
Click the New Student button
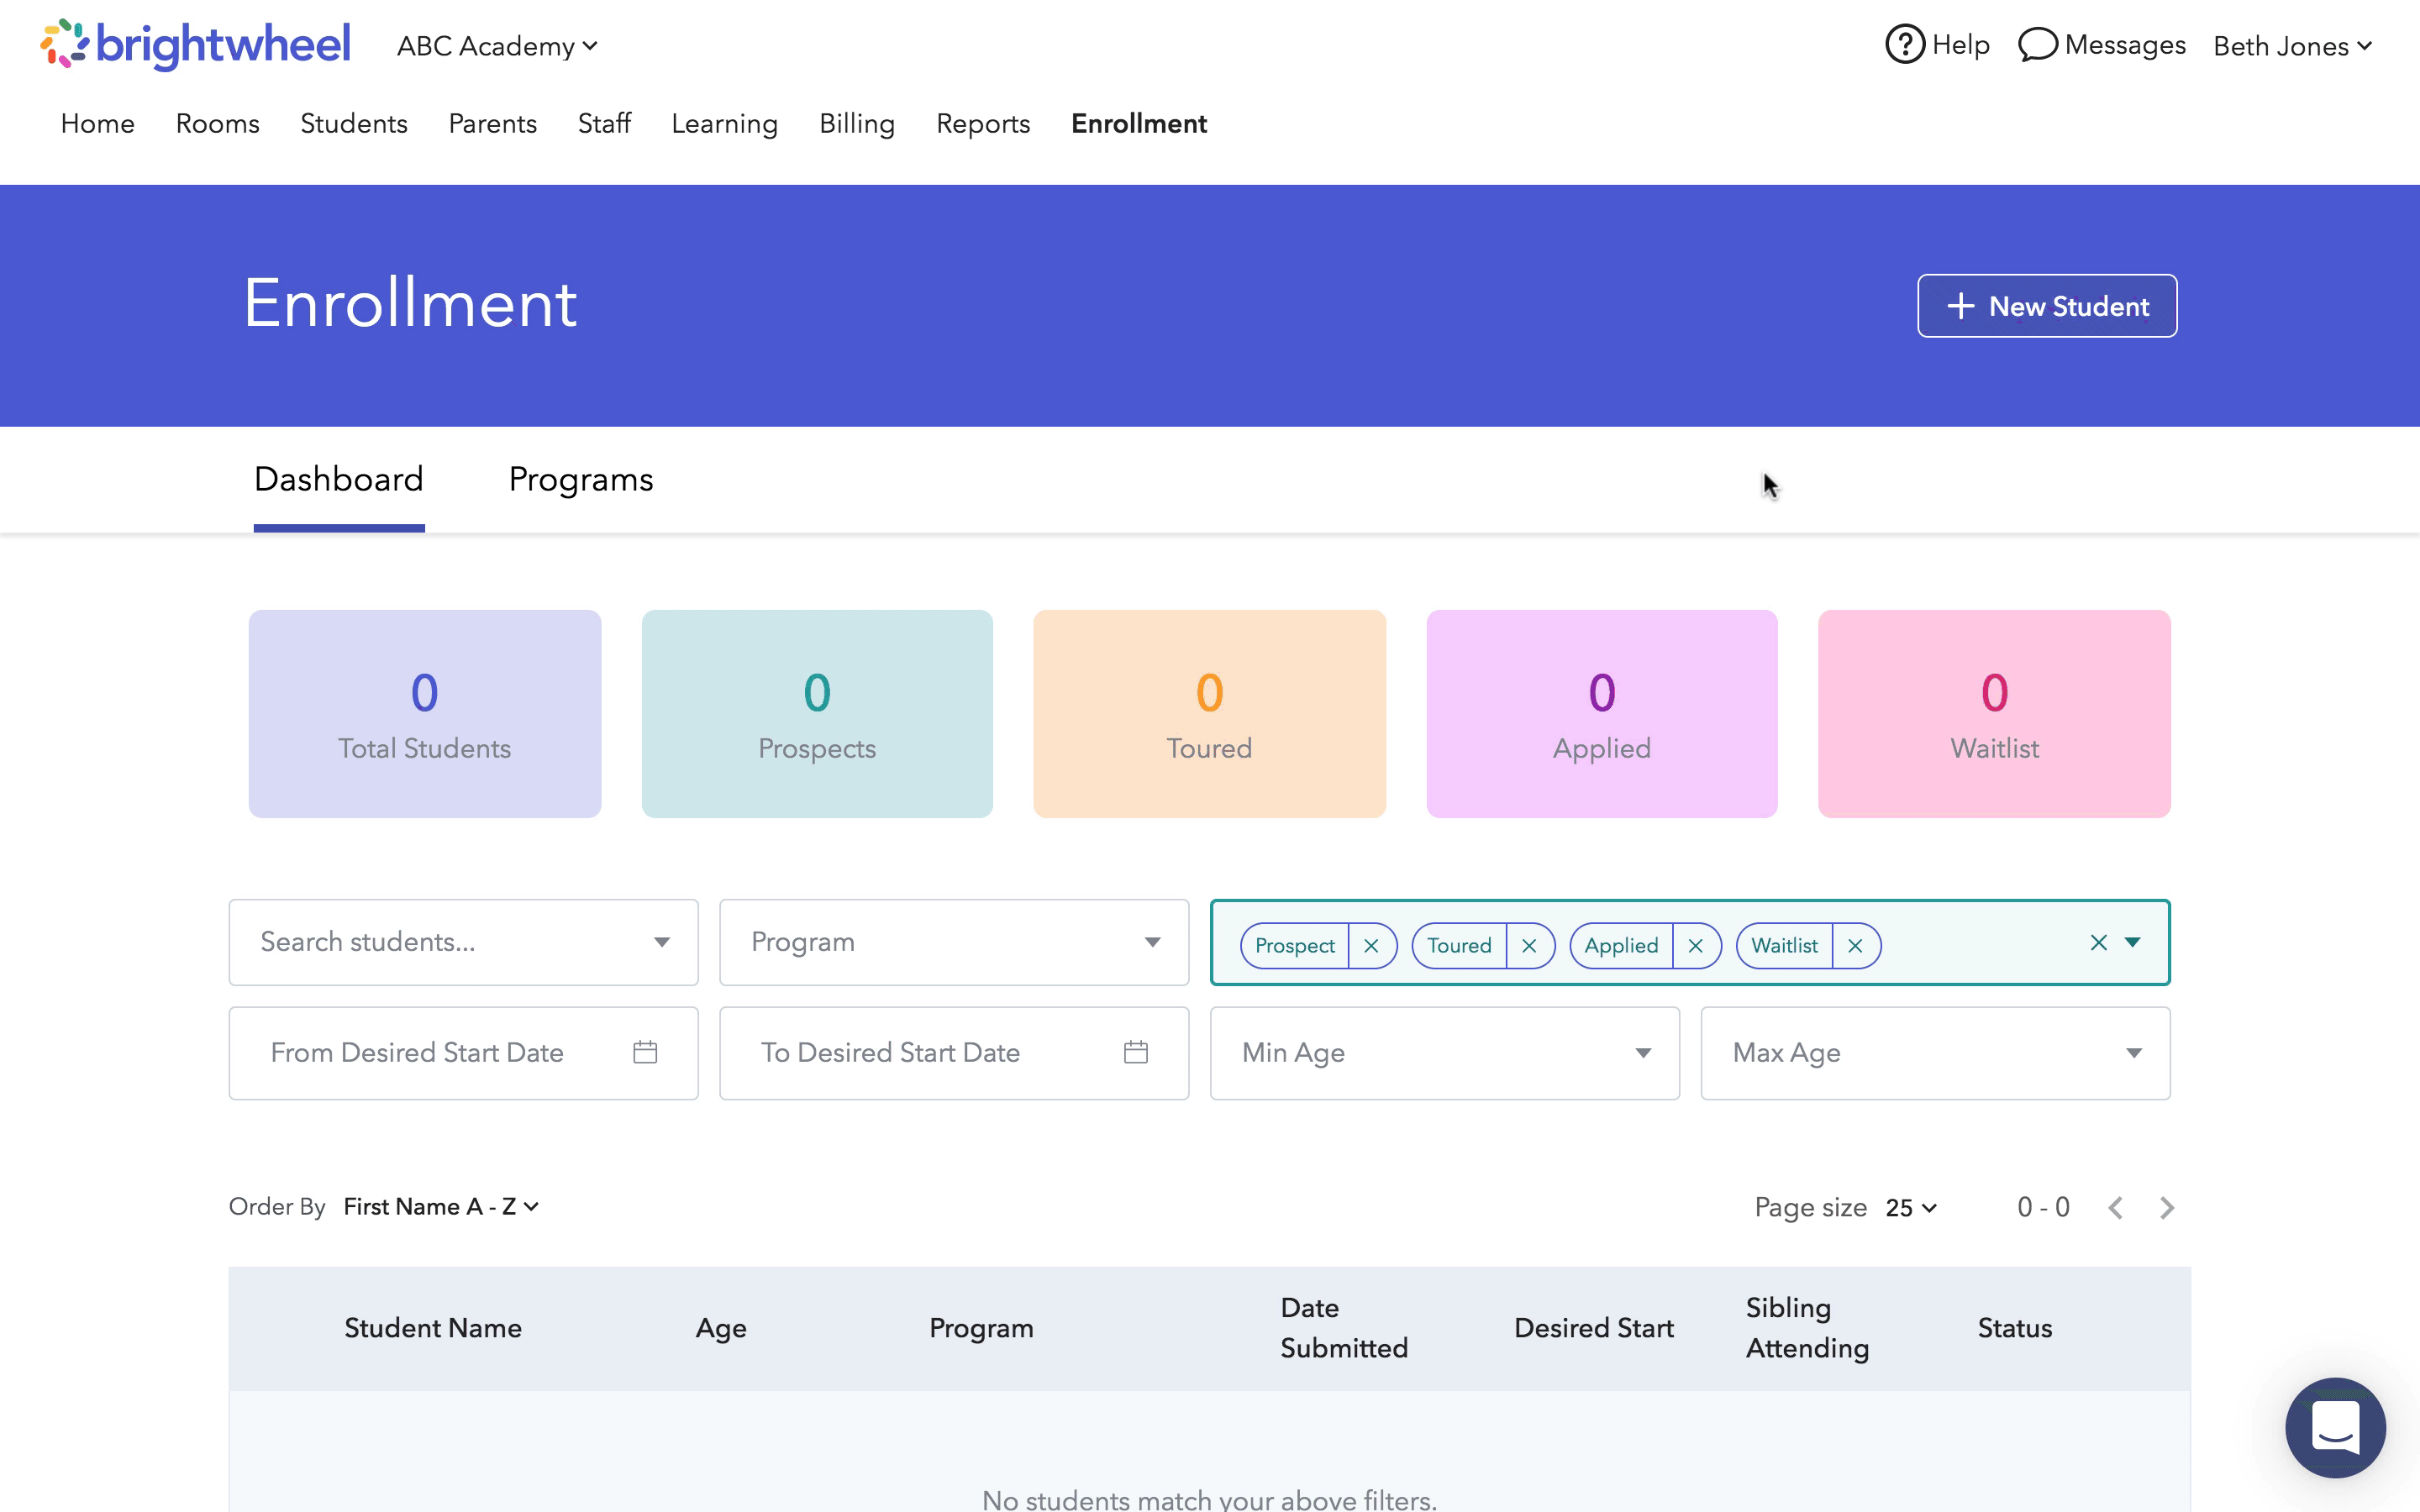pyautogui.click(x=2047, y=305)
